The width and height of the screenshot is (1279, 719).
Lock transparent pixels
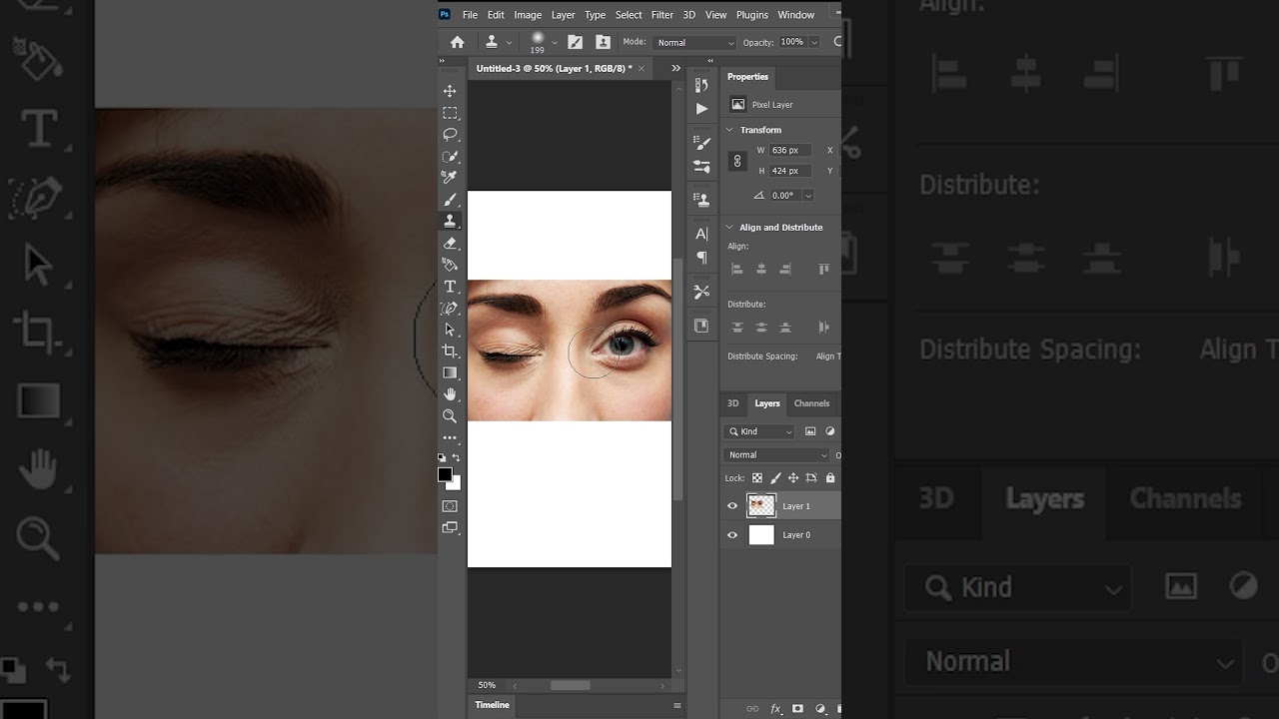click(x=757, y=478)
